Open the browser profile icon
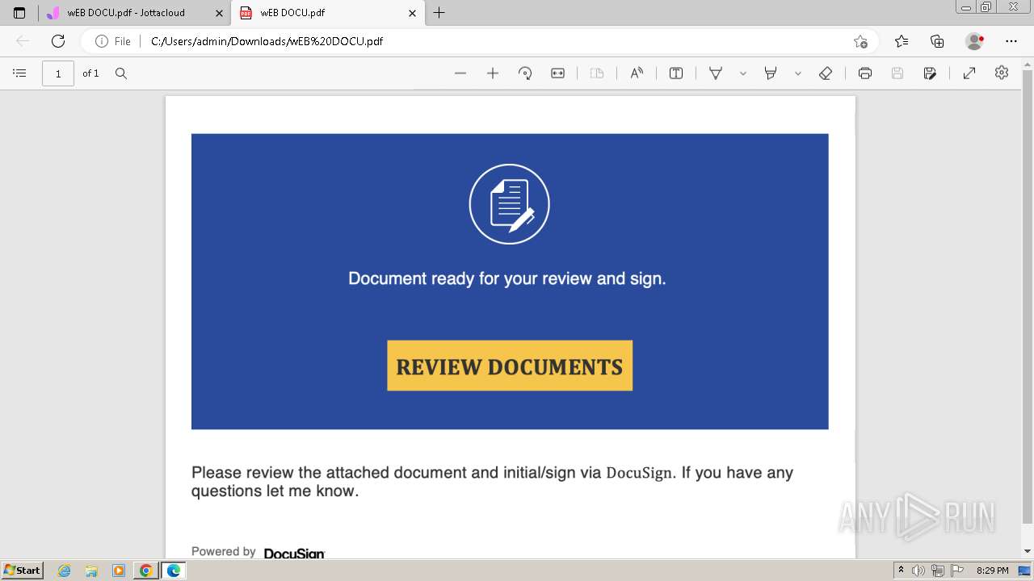This screenshot has height=581, width=1034. 974,41
